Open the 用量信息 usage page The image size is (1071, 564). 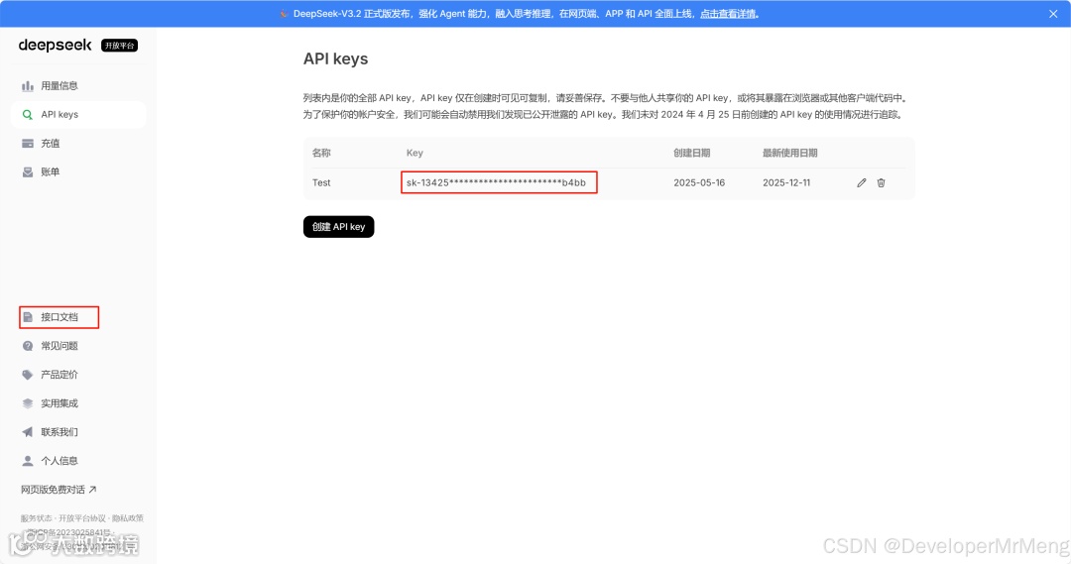(78, 86)
